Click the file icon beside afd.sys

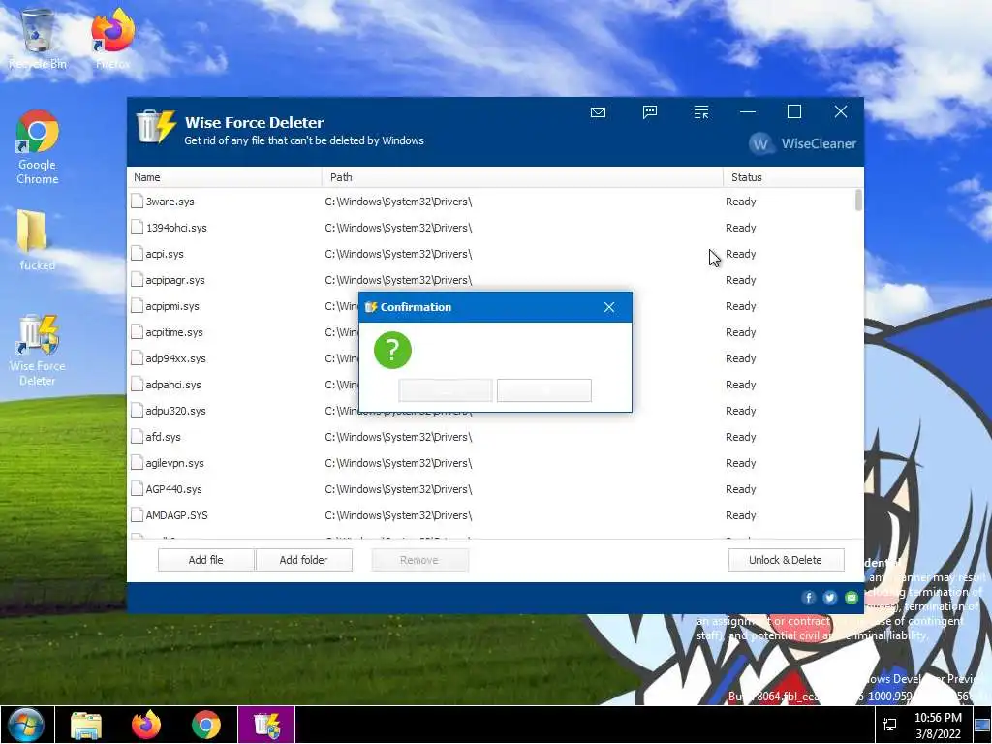[137, 437]
